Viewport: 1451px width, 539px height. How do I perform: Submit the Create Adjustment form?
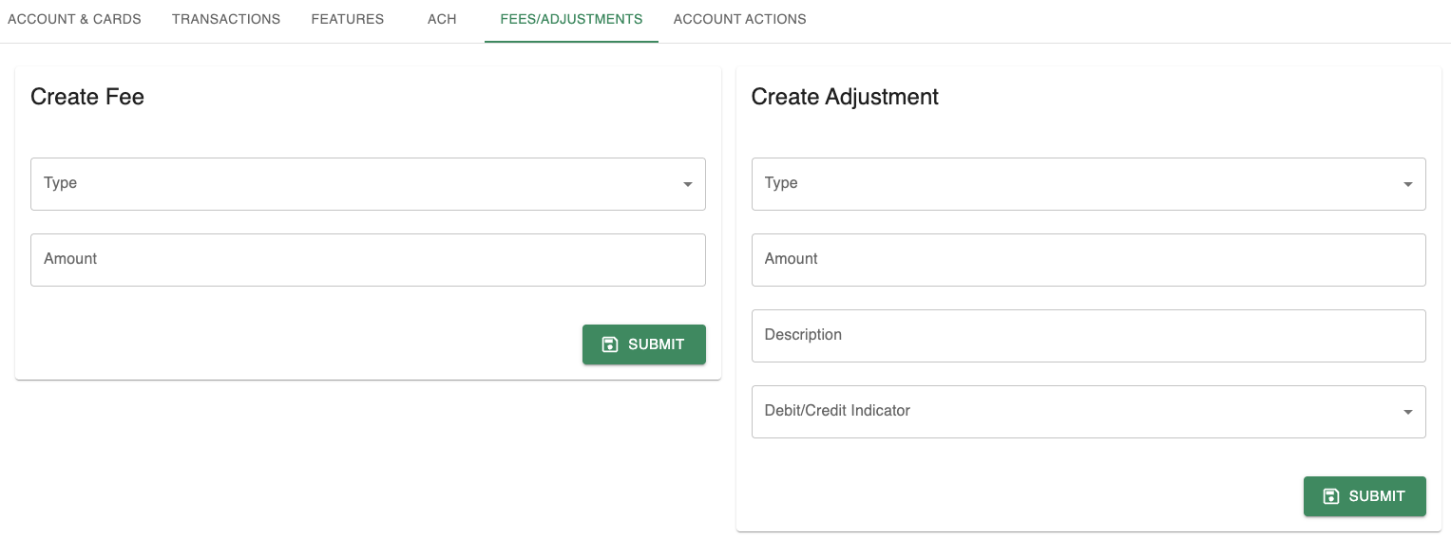(x=1365, y=496)
